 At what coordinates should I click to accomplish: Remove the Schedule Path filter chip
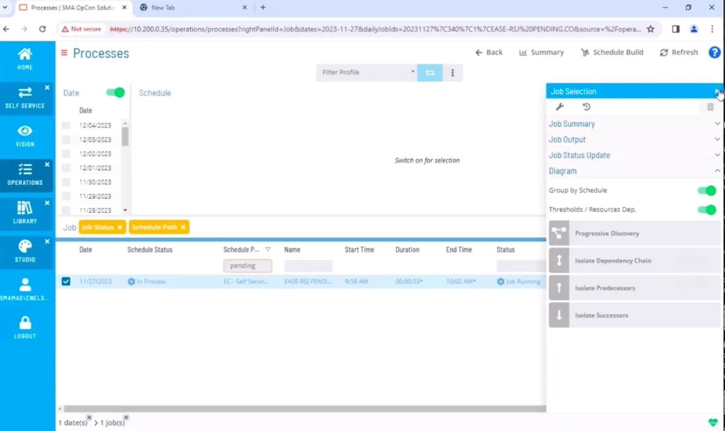point(183,227)
